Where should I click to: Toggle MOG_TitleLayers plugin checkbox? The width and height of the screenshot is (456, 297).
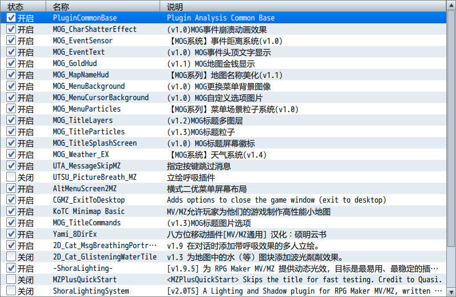(11, 120)
